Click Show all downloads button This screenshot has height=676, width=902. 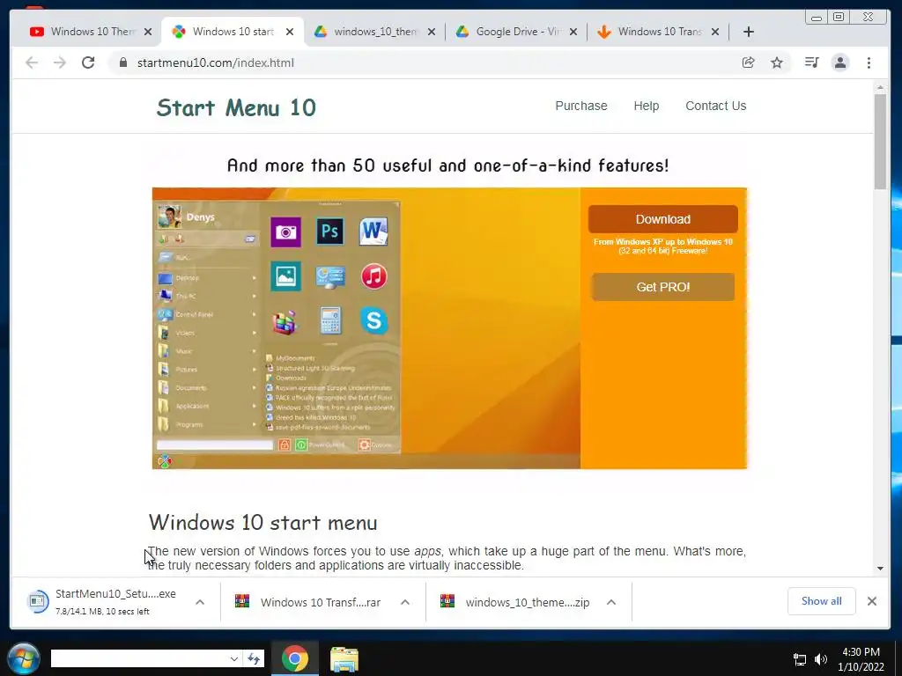[x=822, y=601]
